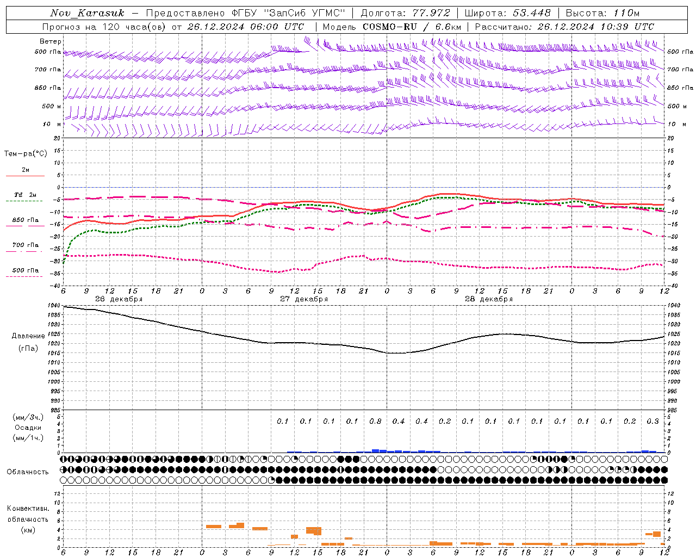The width and height of the screenshot is (696, 557).
Task: Click the '(гПа)' unit under Давление
Action: click(x=28, y=348)
